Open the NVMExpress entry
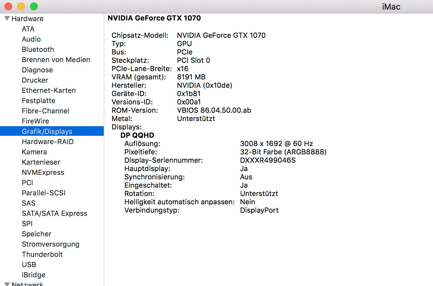The width and height of the screenshot is (433, 286). point(43,172)
